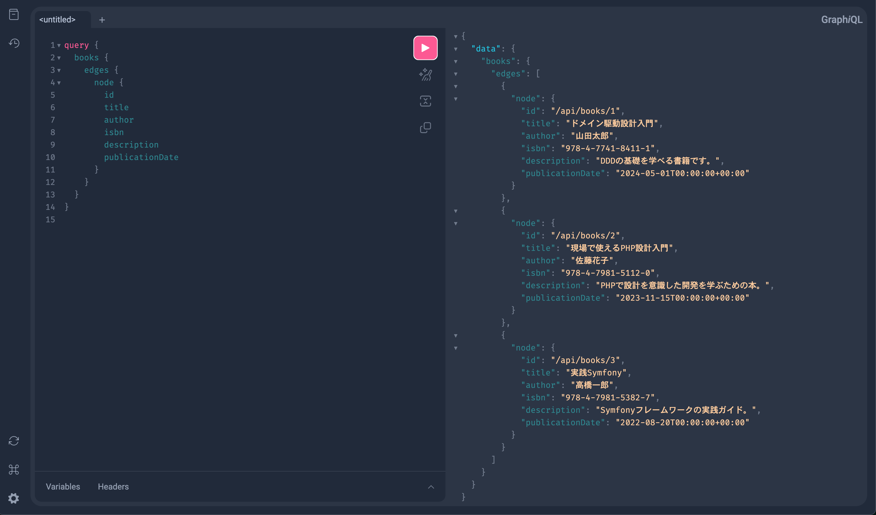Collapse the query fold arrow on line 1
Viewport: 876px width, 515px height.
point(59,46)
